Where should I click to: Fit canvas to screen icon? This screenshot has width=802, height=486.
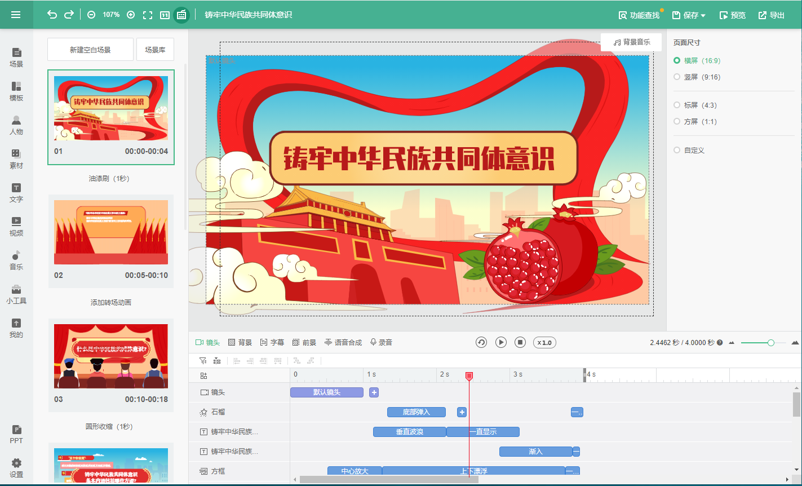(148, 15)
